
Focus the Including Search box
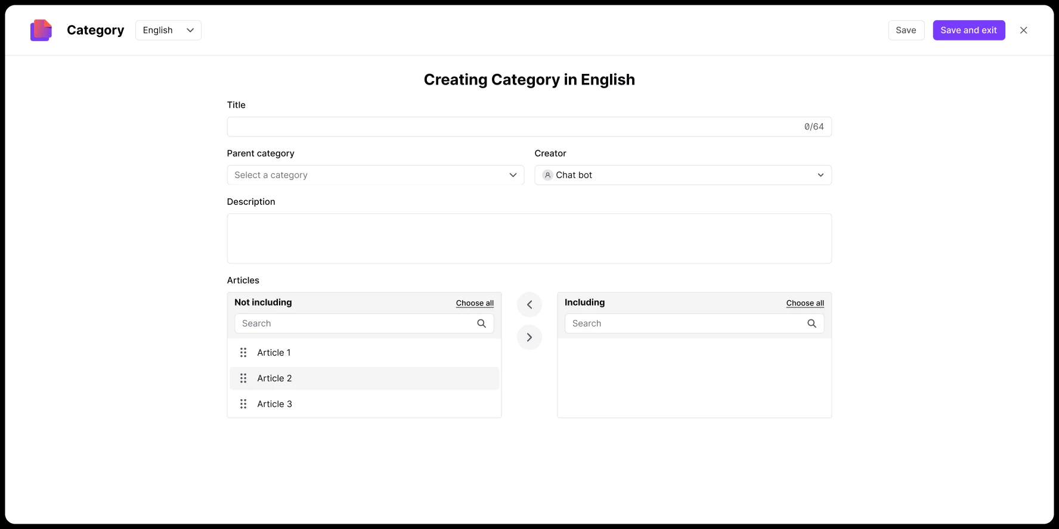coord(695,323)
